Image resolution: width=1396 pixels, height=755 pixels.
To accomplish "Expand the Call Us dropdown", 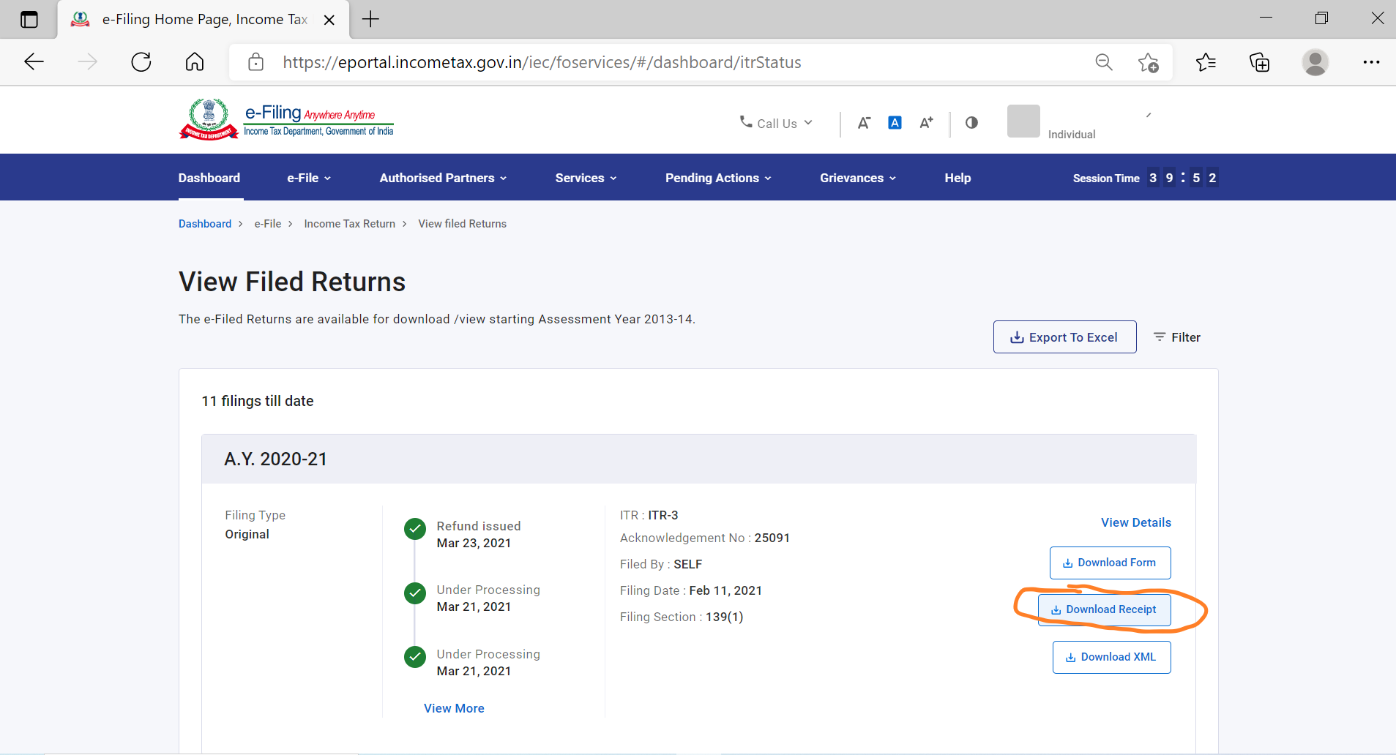I will click(x=776, y=123).
